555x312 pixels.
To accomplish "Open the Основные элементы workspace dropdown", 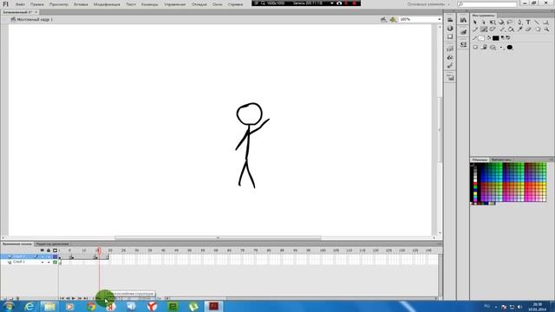I will pos(428,4).
